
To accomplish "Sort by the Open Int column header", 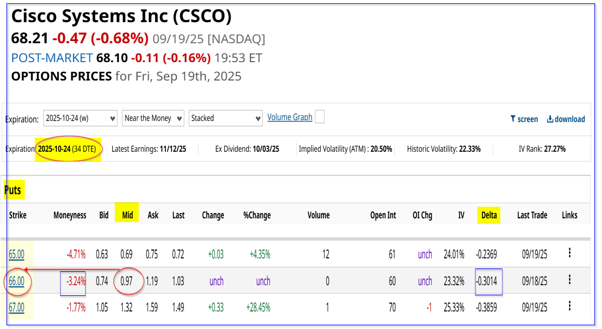I will (x=383, y=215).
